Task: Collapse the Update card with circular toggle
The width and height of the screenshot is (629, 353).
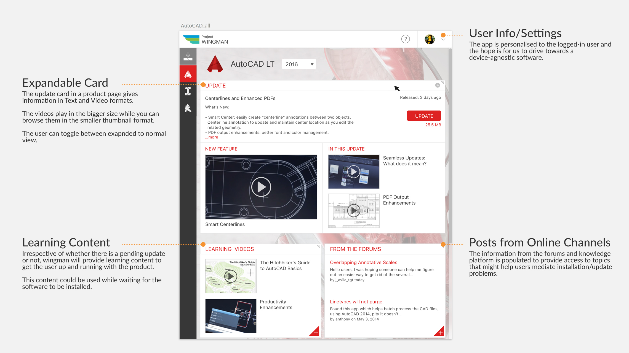Action: coord(437,85)
